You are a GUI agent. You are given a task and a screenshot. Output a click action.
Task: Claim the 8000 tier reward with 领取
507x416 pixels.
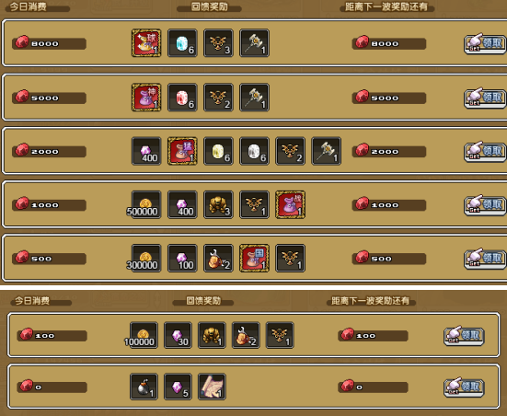[x=485, y=43]
